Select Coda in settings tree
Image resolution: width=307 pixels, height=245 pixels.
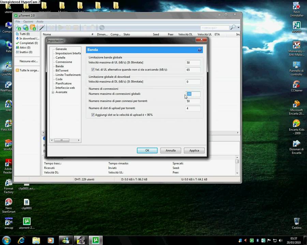click(59, 79)
